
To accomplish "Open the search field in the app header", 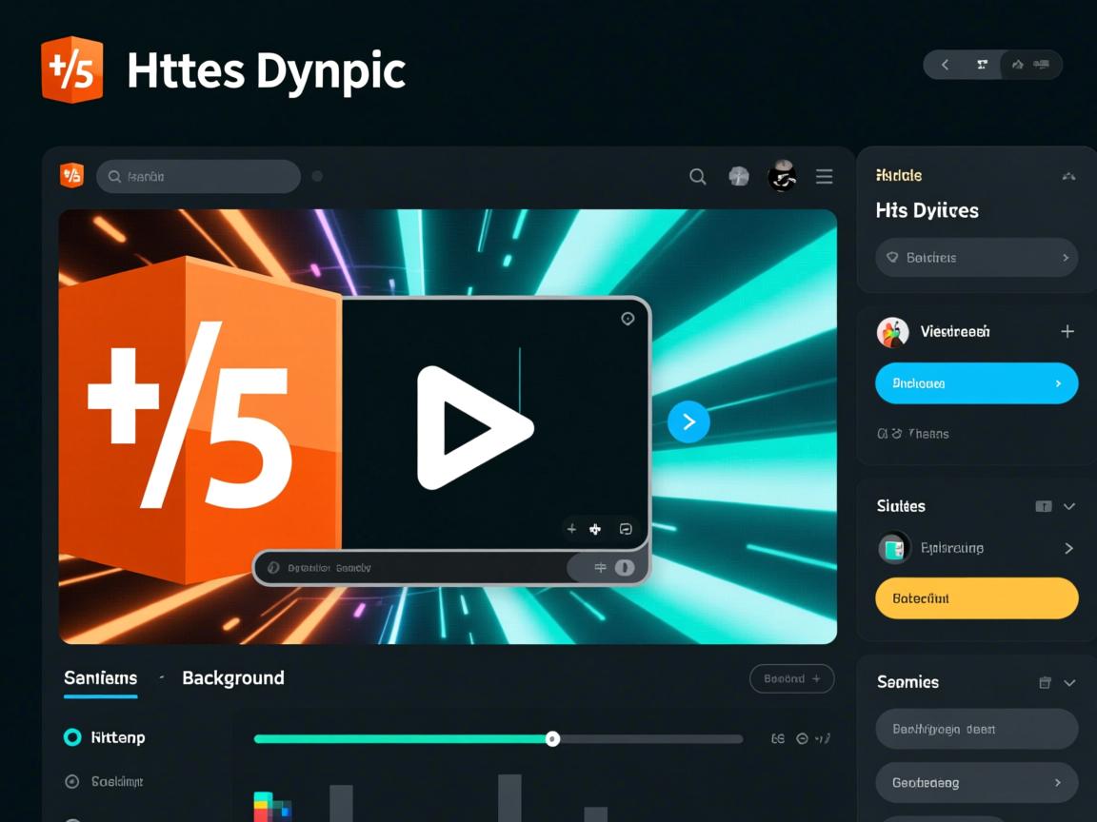I will [198, 176].
